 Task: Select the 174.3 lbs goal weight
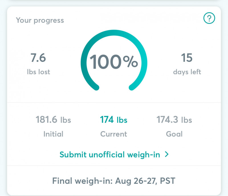(x=174, y=120)
